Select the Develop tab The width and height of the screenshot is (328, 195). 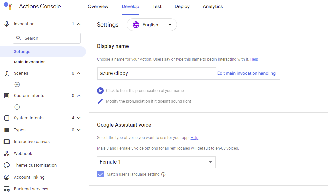[131, 7]
